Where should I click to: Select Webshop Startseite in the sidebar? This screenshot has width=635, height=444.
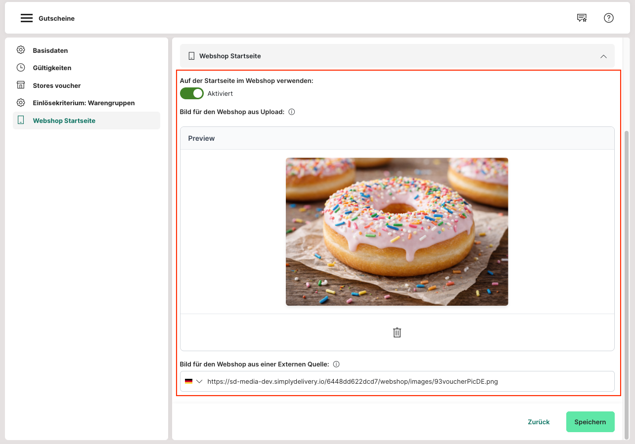tap(64, 121)
